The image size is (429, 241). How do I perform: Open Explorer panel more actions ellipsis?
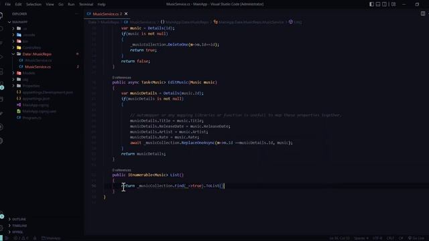point(76,13)
